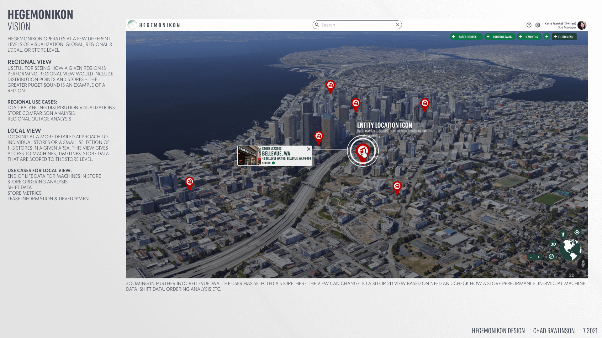Zoom out with the minus button
The image size is (602, 338).
tap(531, 257)
